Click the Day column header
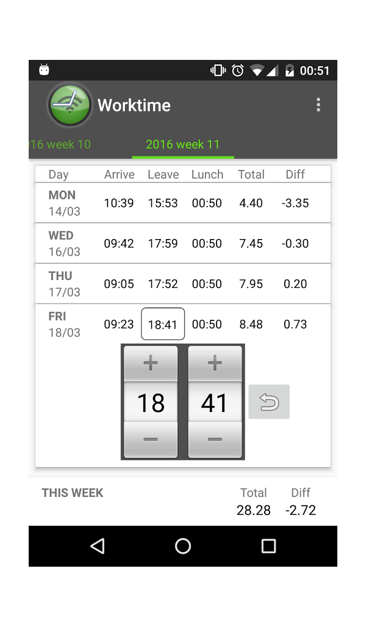This screenshot has width=366, height=626. click(x=58, y=174)
